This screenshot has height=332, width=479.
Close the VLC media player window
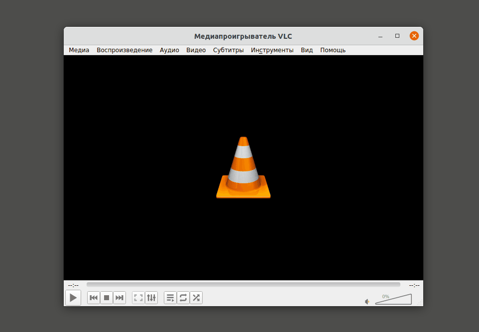pyautogui.click(x=414, y=36)
